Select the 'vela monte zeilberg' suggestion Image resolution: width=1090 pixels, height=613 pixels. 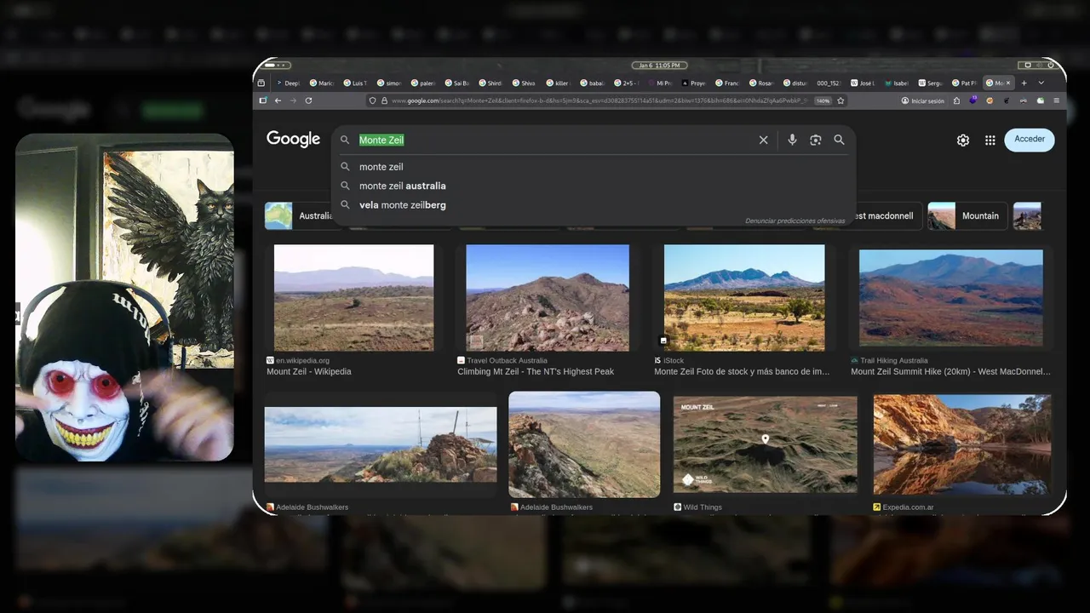[x=593, y=205]
